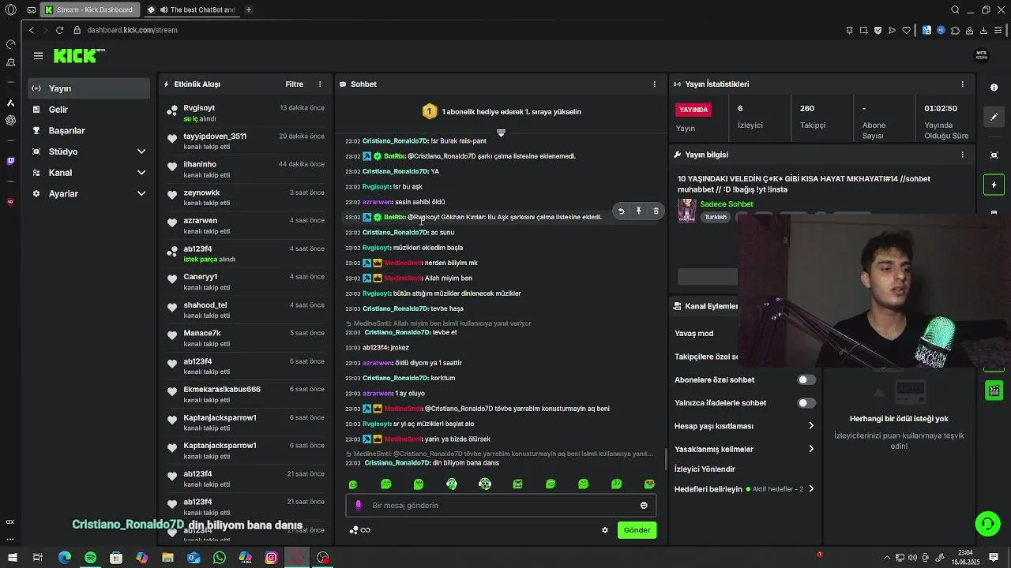
Task: Click the Turkish language tag
Action: [x=716, y=217]
